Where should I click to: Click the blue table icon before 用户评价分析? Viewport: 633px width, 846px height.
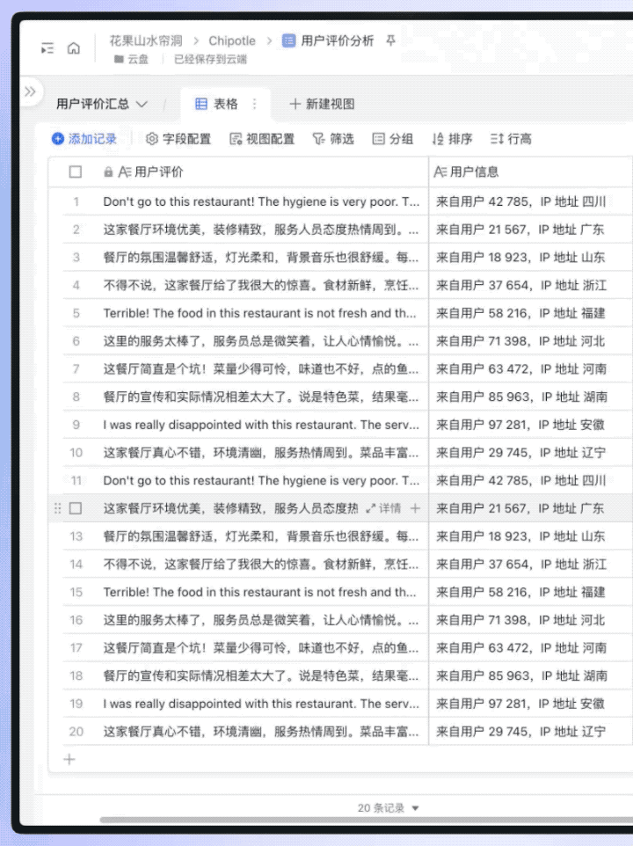pos(289,40)
